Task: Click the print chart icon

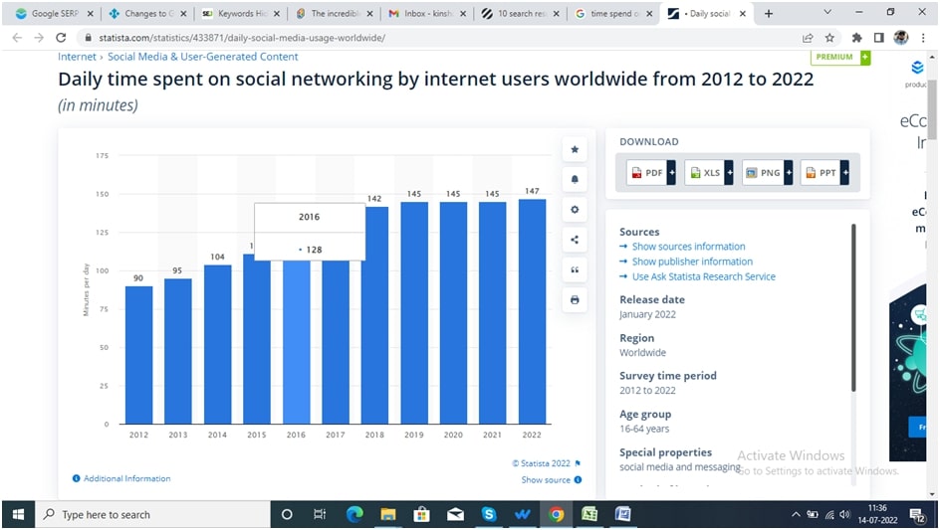Action: pyautogui.click(x=575, y=299)
